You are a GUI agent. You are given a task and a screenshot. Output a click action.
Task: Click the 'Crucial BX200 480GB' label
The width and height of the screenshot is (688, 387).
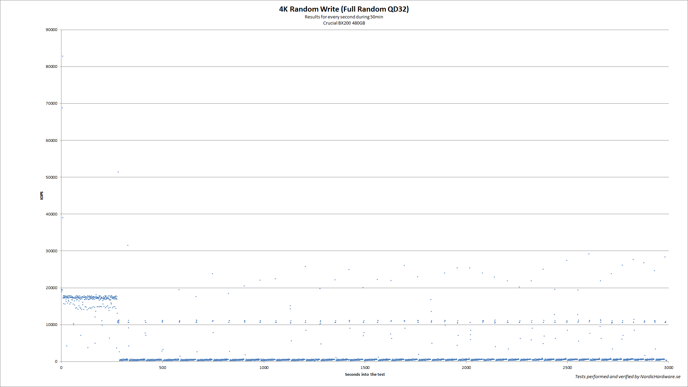coord(344,23)
